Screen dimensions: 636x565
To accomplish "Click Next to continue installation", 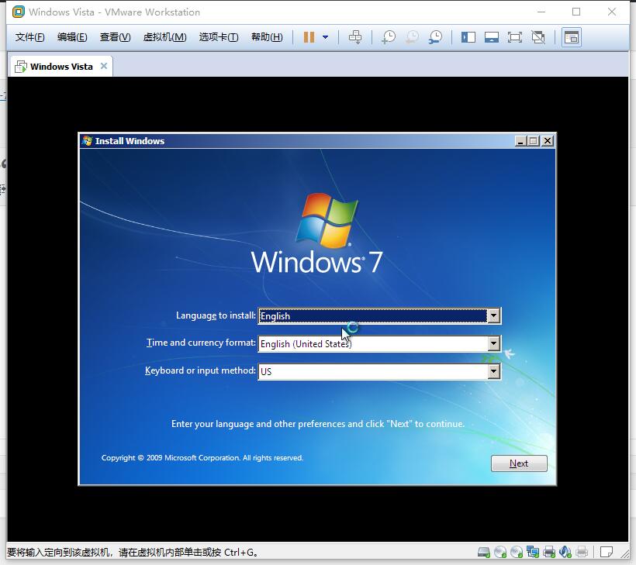I will click(x=519, y=463).
